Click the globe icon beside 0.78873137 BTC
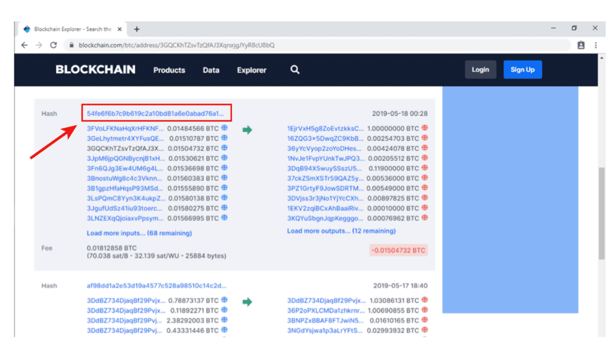This screenshot has width=608, height=342. pyautogui.click(x=224, y=300)
